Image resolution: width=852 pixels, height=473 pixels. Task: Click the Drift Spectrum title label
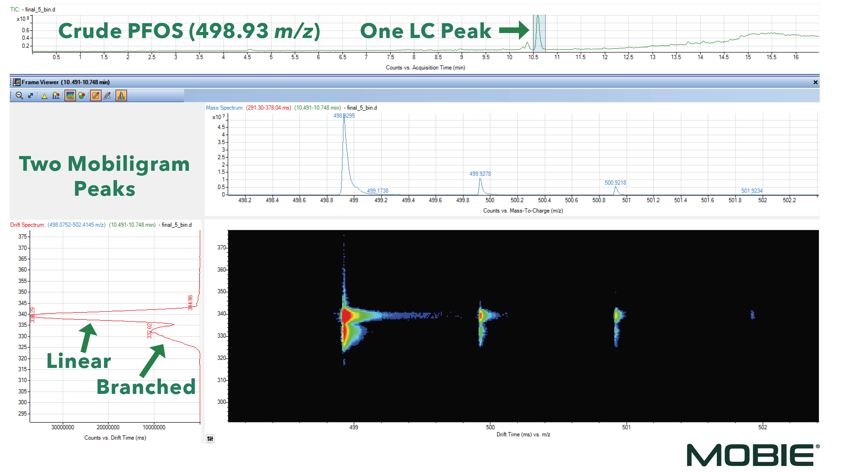click(x=27, y=225)
